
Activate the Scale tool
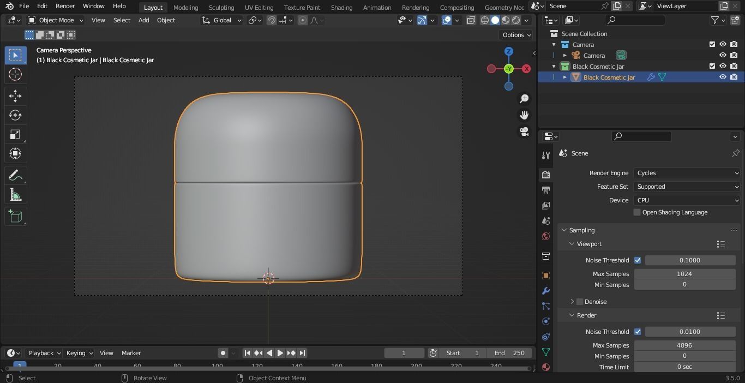[15, 134]
